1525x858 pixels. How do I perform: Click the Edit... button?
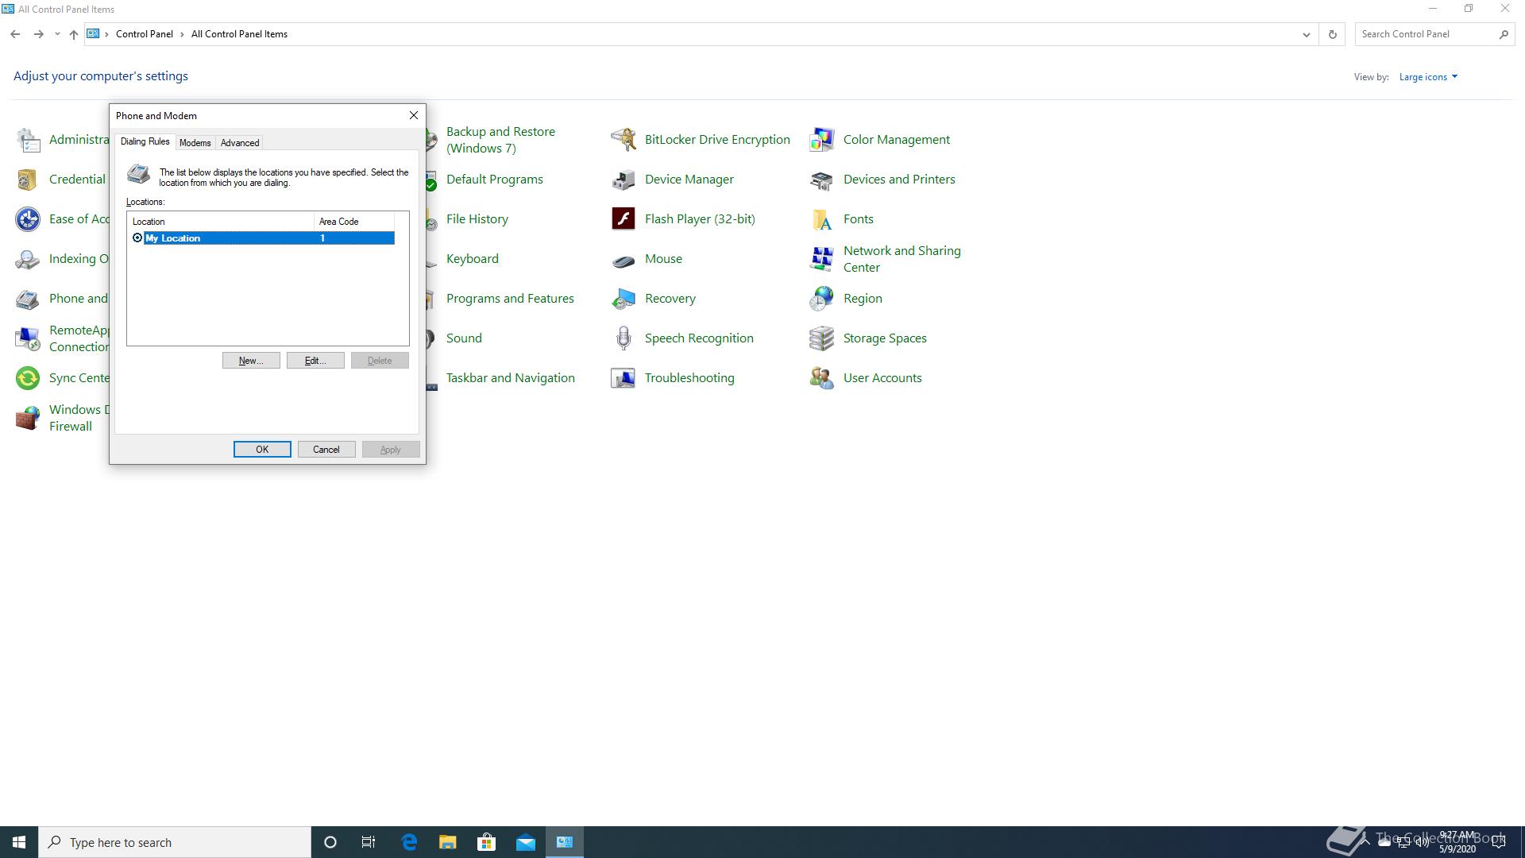pyautogui.click(x=315, y=361)
